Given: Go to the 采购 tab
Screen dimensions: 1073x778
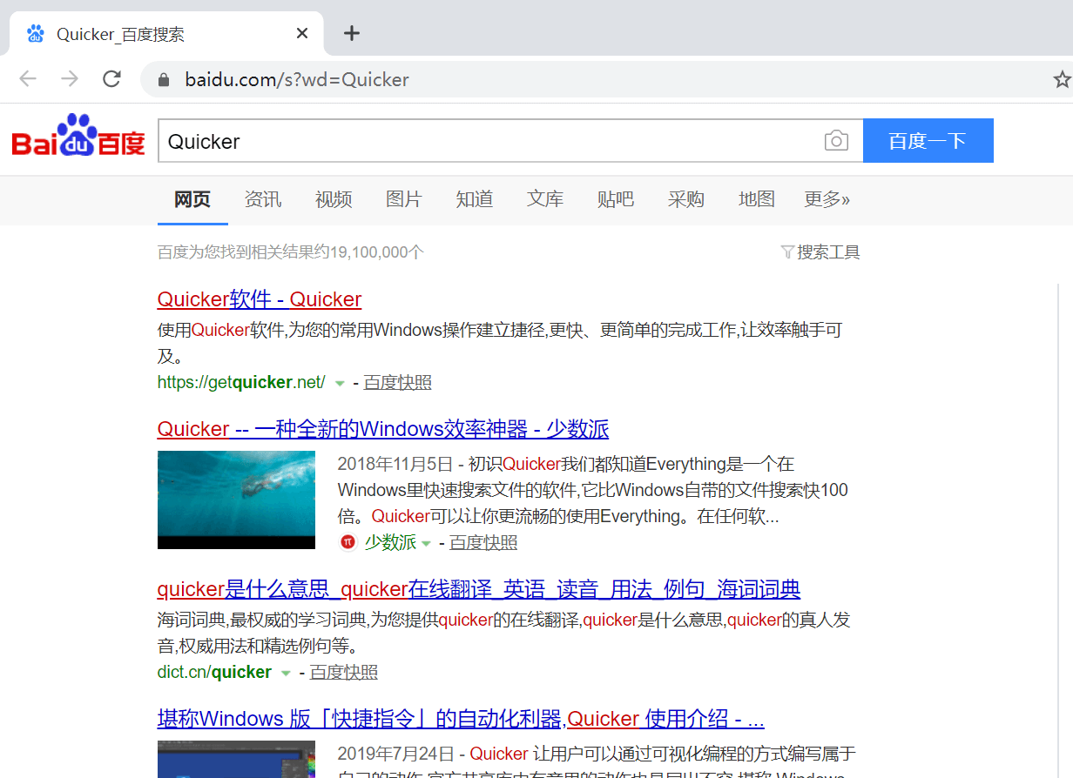Looking at the screenshot, I should click(x=686, y=199).
